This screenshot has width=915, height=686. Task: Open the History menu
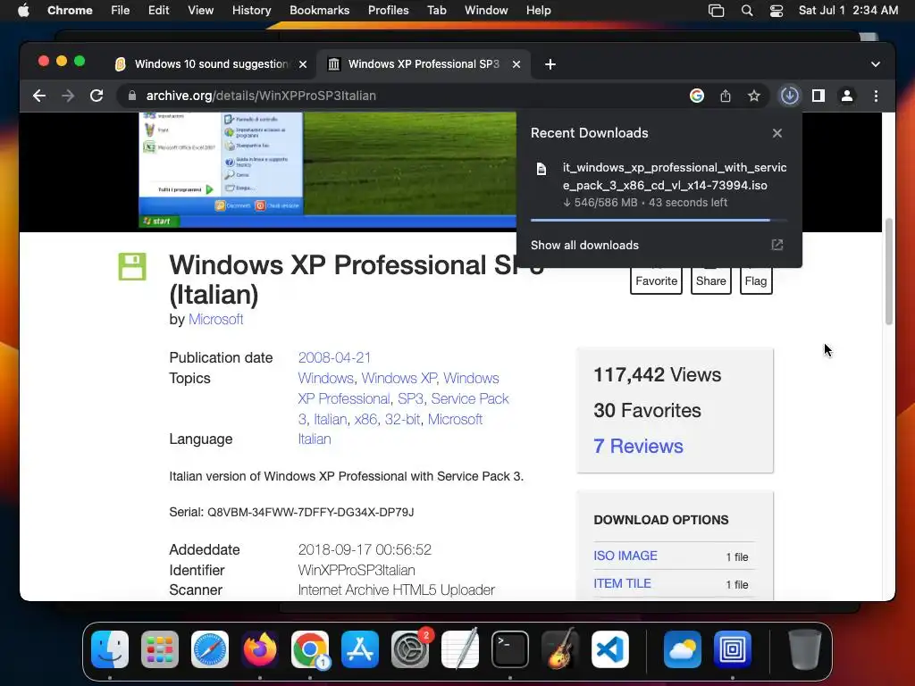251,10
